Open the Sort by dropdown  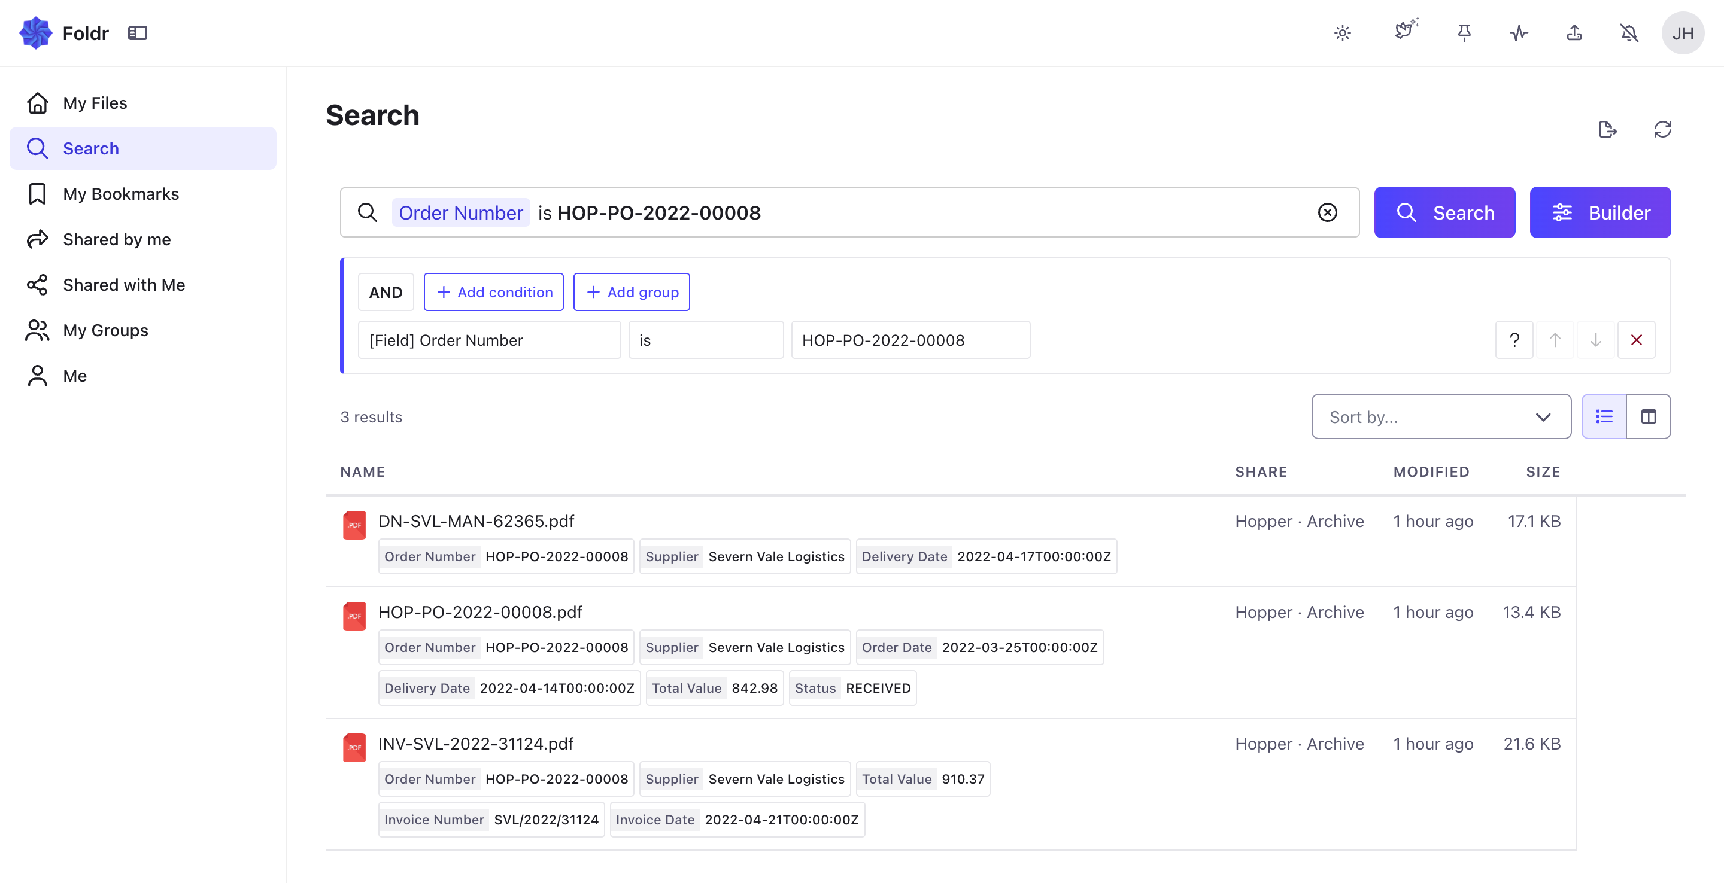1441,416
